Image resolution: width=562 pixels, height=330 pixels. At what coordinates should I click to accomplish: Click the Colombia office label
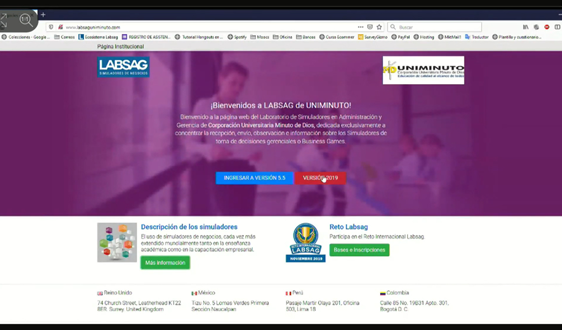click(x=394, y=293)
